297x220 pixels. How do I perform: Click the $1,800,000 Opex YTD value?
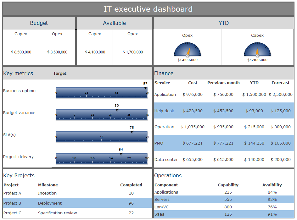pos(188,60)
